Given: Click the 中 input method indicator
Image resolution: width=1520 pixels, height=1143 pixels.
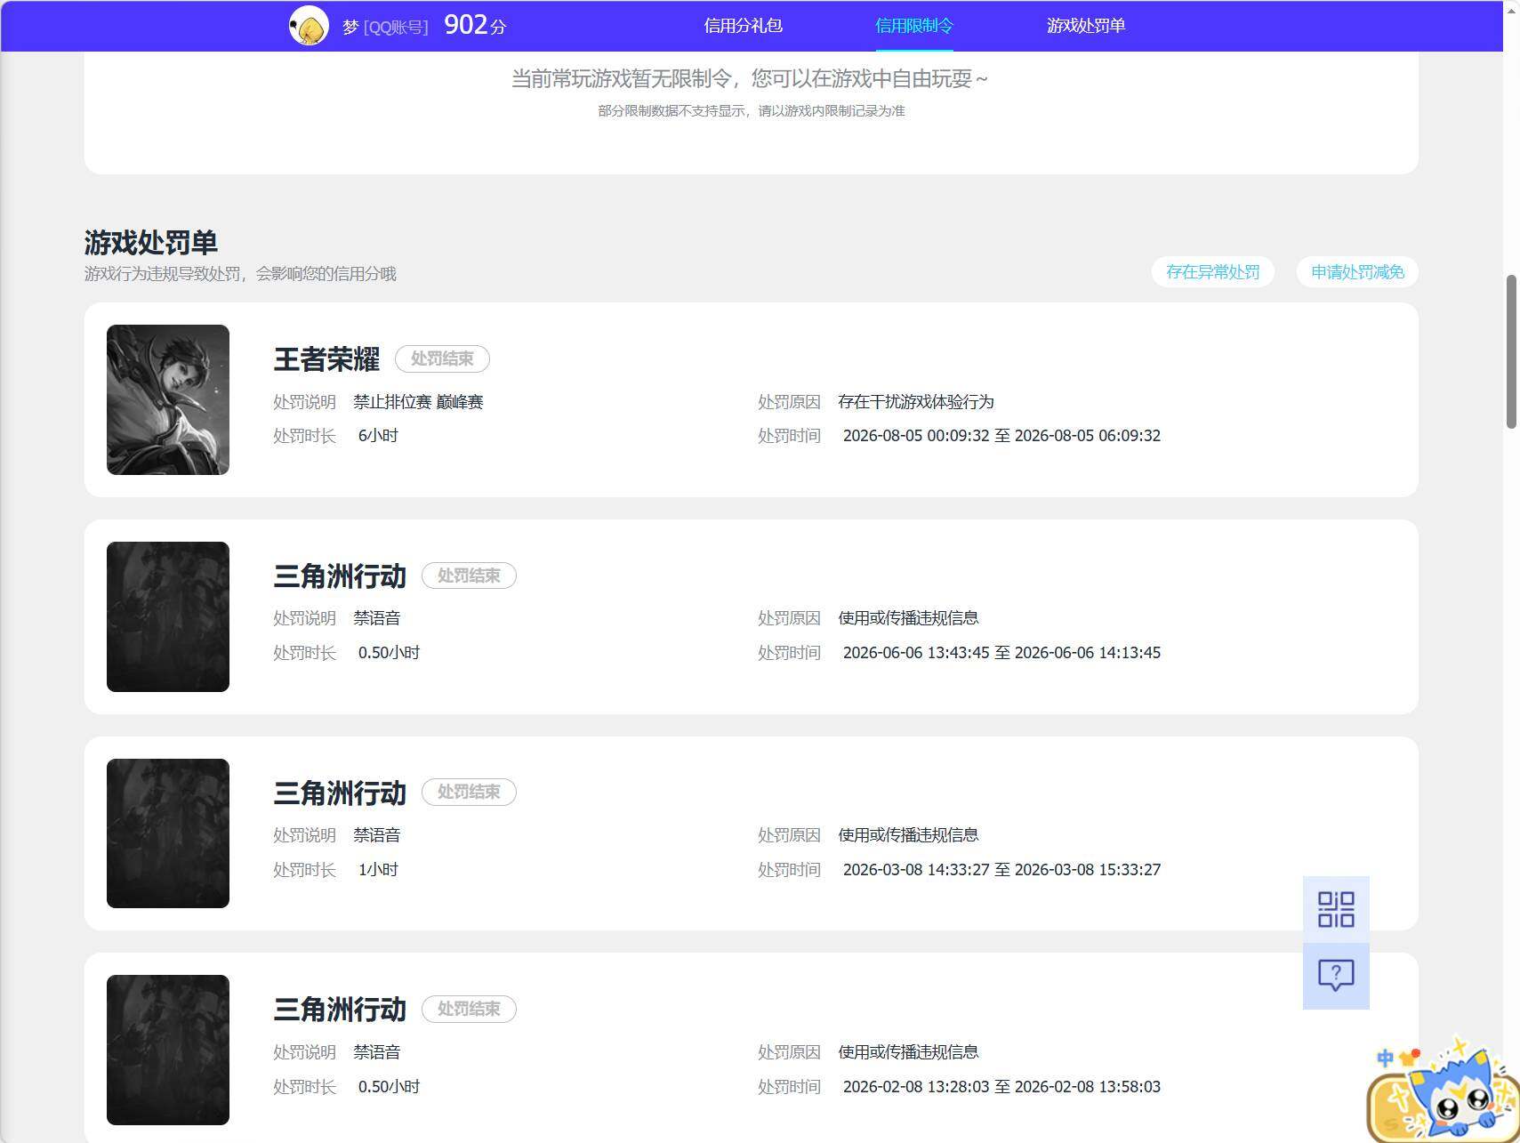Looking at the screenshot, I should [1385, 1058].
